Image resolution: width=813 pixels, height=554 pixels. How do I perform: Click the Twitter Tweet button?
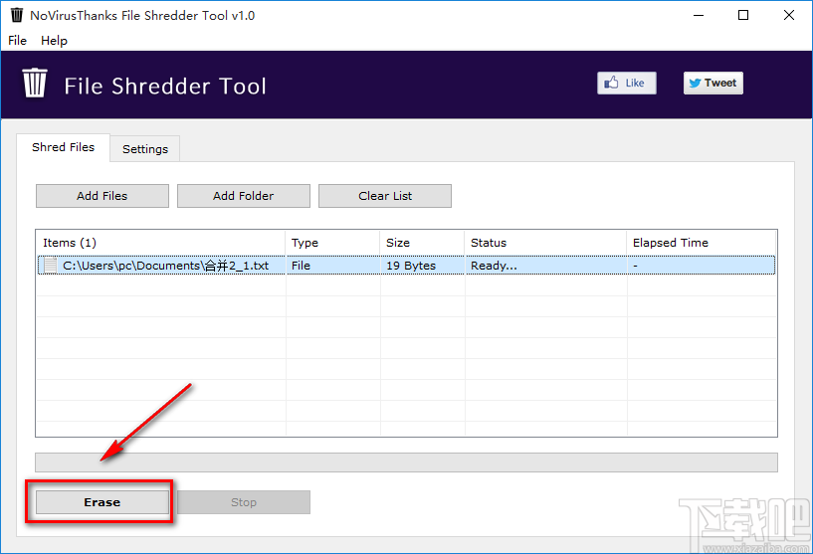[x=712, y=83]
